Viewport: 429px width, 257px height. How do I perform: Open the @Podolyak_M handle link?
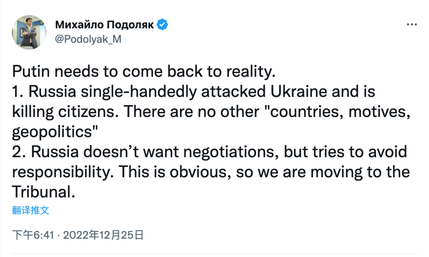88,39
